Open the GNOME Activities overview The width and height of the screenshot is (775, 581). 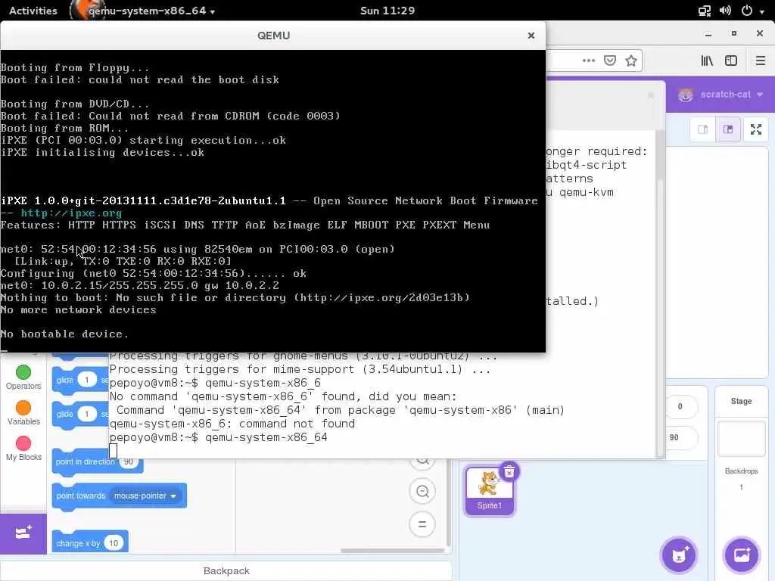pos(33,11)
